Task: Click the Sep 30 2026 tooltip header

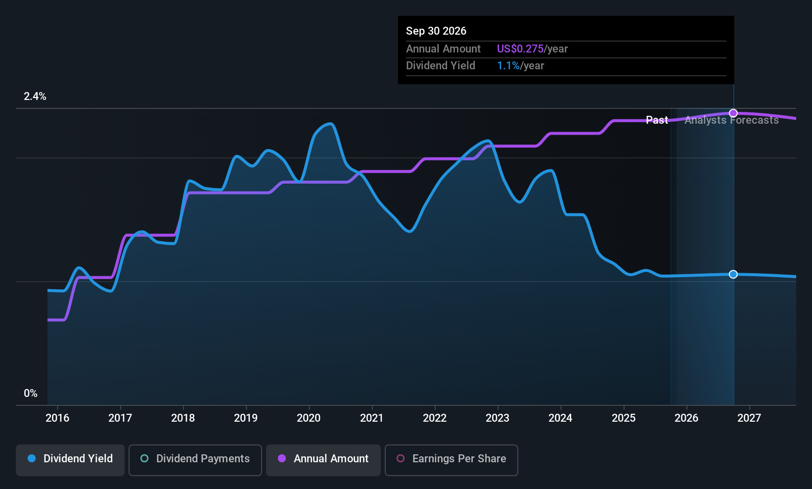Action: pyautogui.click(x=436, y=31)
